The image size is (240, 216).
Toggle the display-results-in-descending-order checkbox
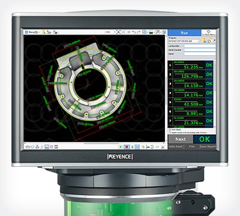[x=170, y=133]
